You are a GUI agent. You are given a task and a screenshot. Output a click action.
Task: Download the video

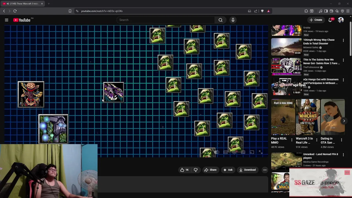[248, 170]
